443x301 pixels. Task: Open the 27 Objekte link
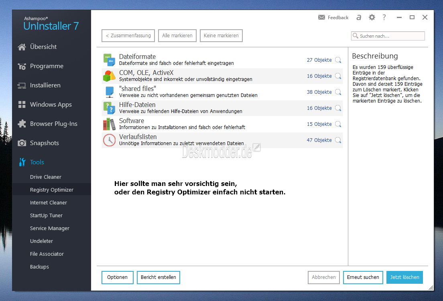[319, 60]
